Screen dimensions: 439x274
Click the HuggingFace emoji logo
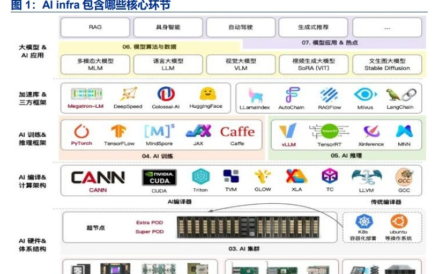207,94
